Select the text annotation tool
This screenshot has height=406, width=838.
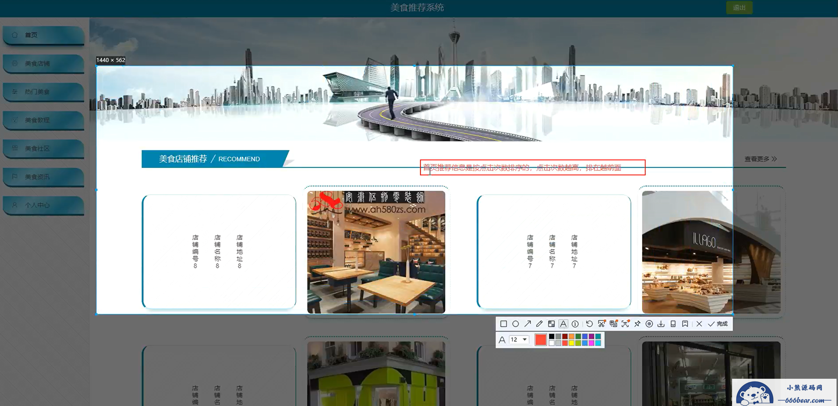click(x=563, y=324)
